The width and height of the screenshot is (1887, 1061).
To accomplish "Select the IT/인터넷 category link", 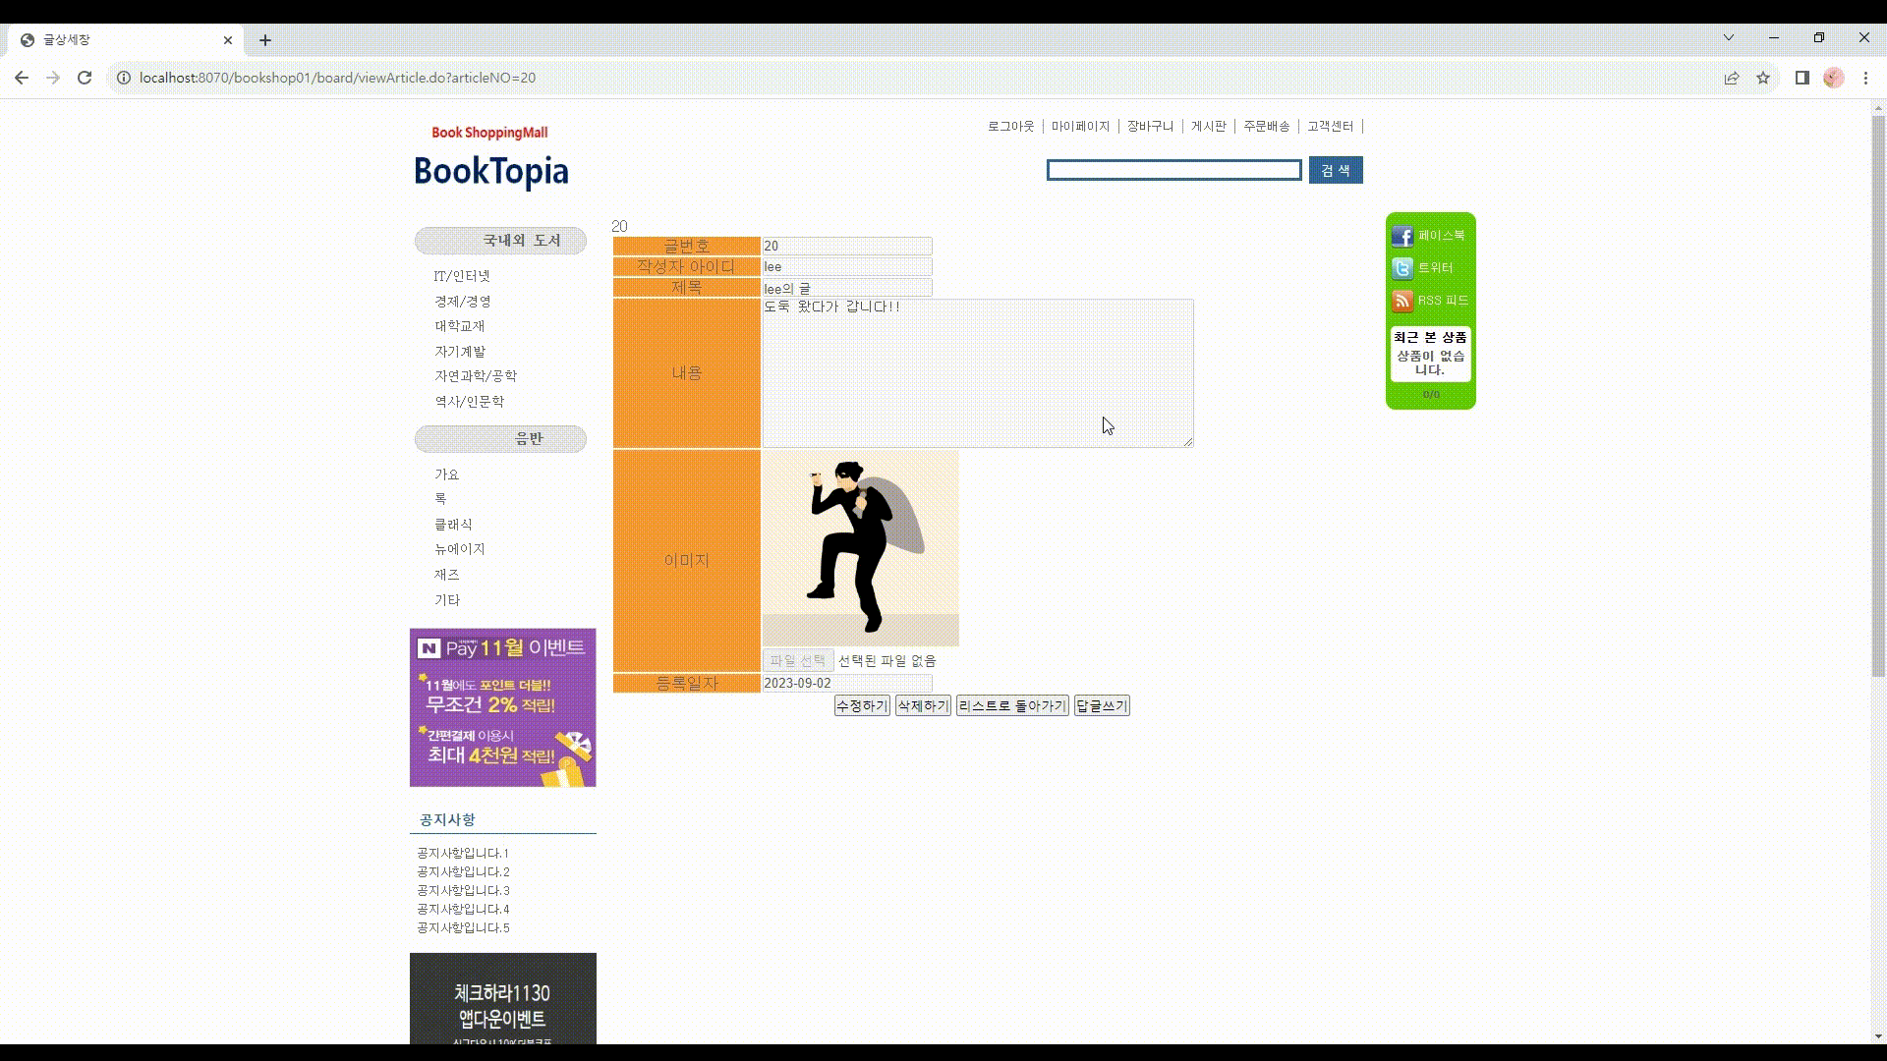I will click(x=461, y=276).
